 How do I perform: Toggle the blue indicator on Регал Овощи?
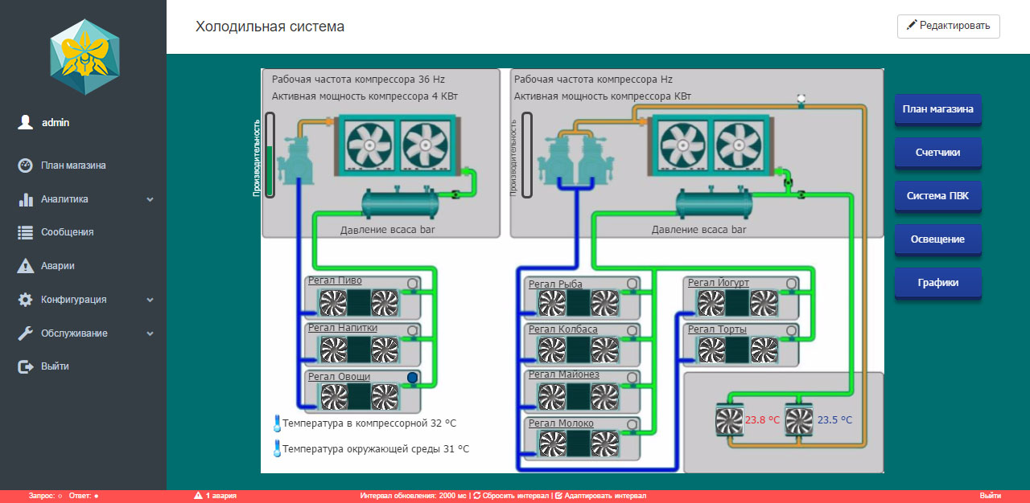coord(413,377)
